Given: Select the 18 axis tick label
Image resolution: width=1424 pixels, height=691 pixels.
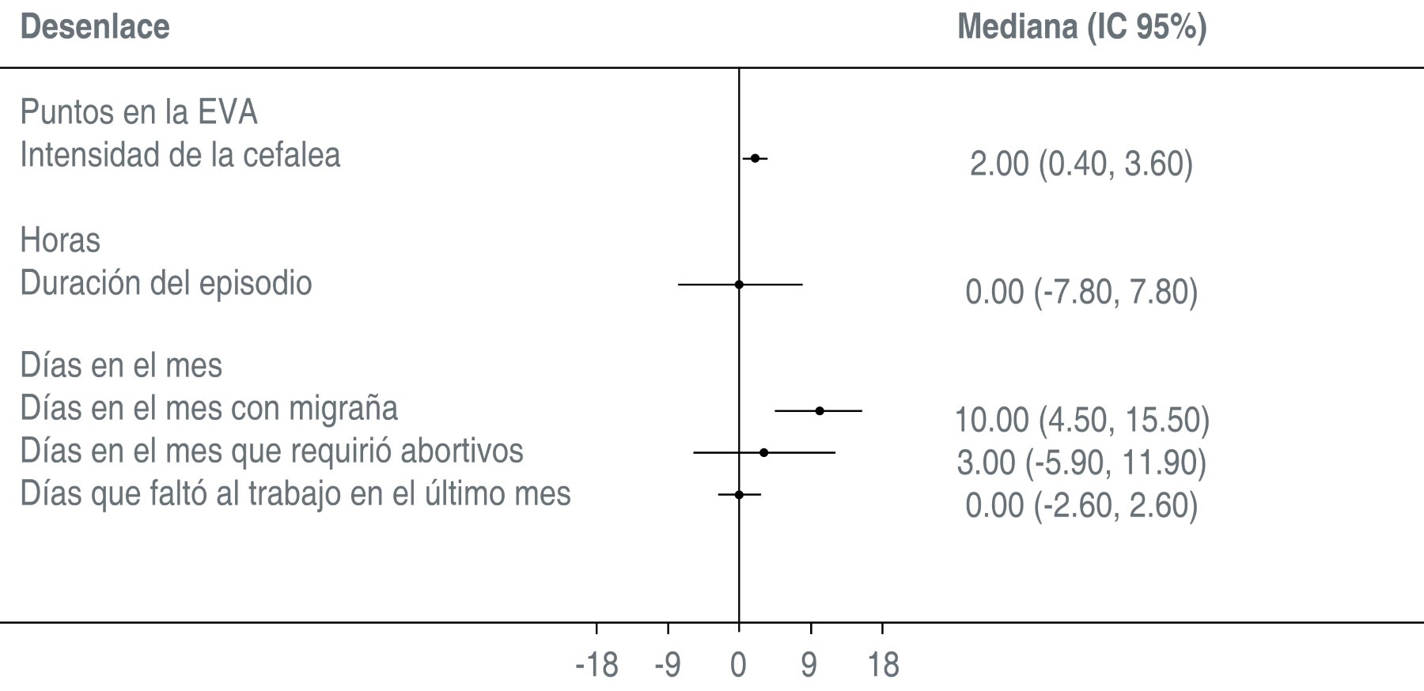Looking at the screenshot, I should [883, 665].
